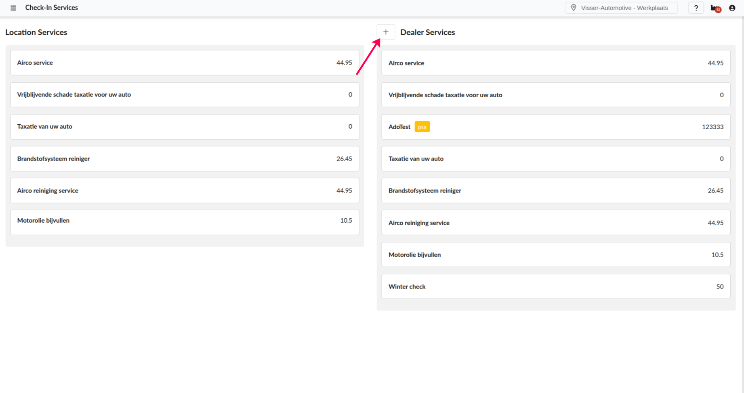This screenshot has height=393, width=744.
Task: Open Vrijblijvende schade taxatie in Dealer Services
Action: 555,95
